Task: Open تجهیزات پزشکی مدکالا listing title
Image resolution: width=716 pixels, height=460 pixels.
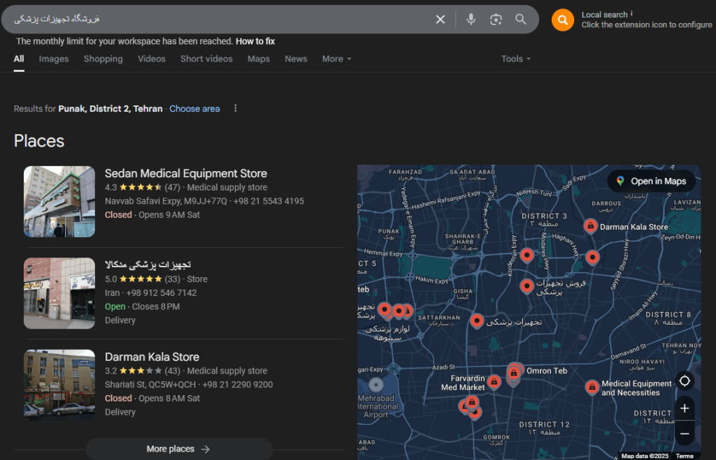Action: coord(148,265)
